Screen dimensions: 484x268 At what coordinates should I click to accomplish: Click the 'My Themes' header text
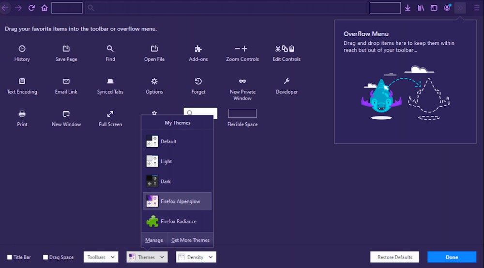178,123
